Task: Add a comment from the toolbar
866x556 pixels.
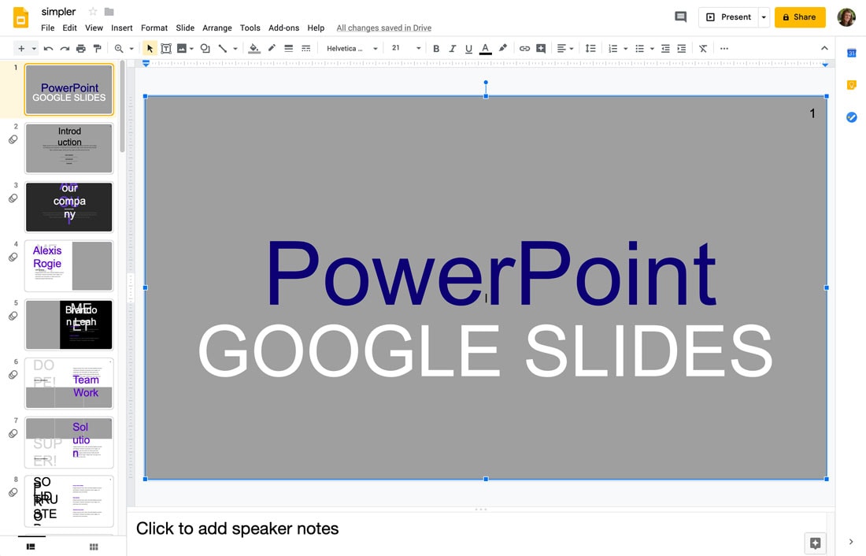Action: click(x=541, y=49)
